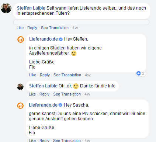Open Lieferando.de page name in Hey Steffen reply
The height and width of the screenshot is (142, 156).
point(44,39)
